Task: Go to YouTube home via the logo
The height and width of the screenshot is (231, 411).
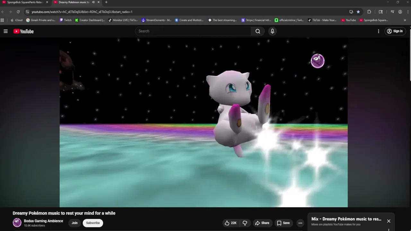Action: click(23, 31)
